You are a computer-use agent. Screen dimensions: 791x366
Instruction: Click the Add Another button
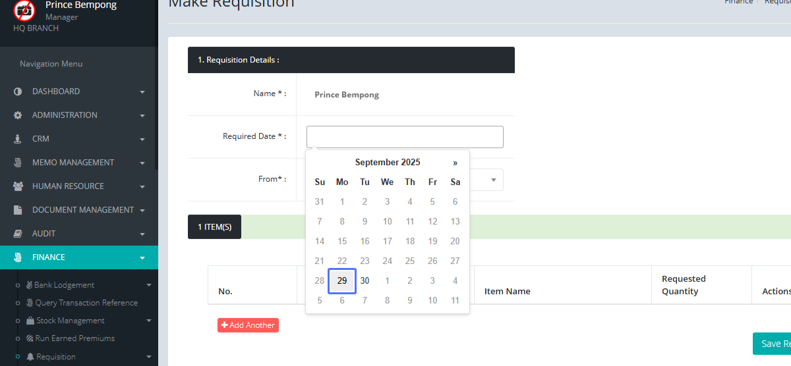pyautogui.click(x=248, y=325)
